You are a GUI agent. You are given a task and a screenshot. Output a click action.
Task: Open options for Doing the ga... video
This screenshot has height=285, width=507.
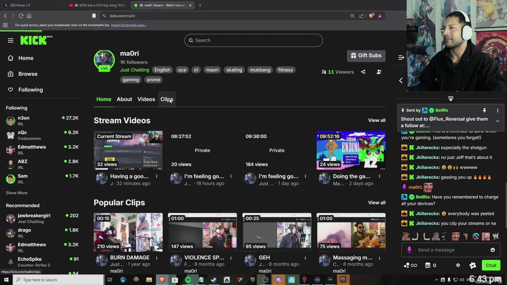tap(379, 177)
